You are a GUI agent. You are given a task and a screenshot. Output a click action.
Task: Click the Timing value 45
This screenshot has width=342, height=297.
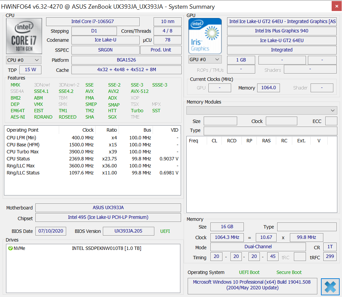[x=273, y=257]
